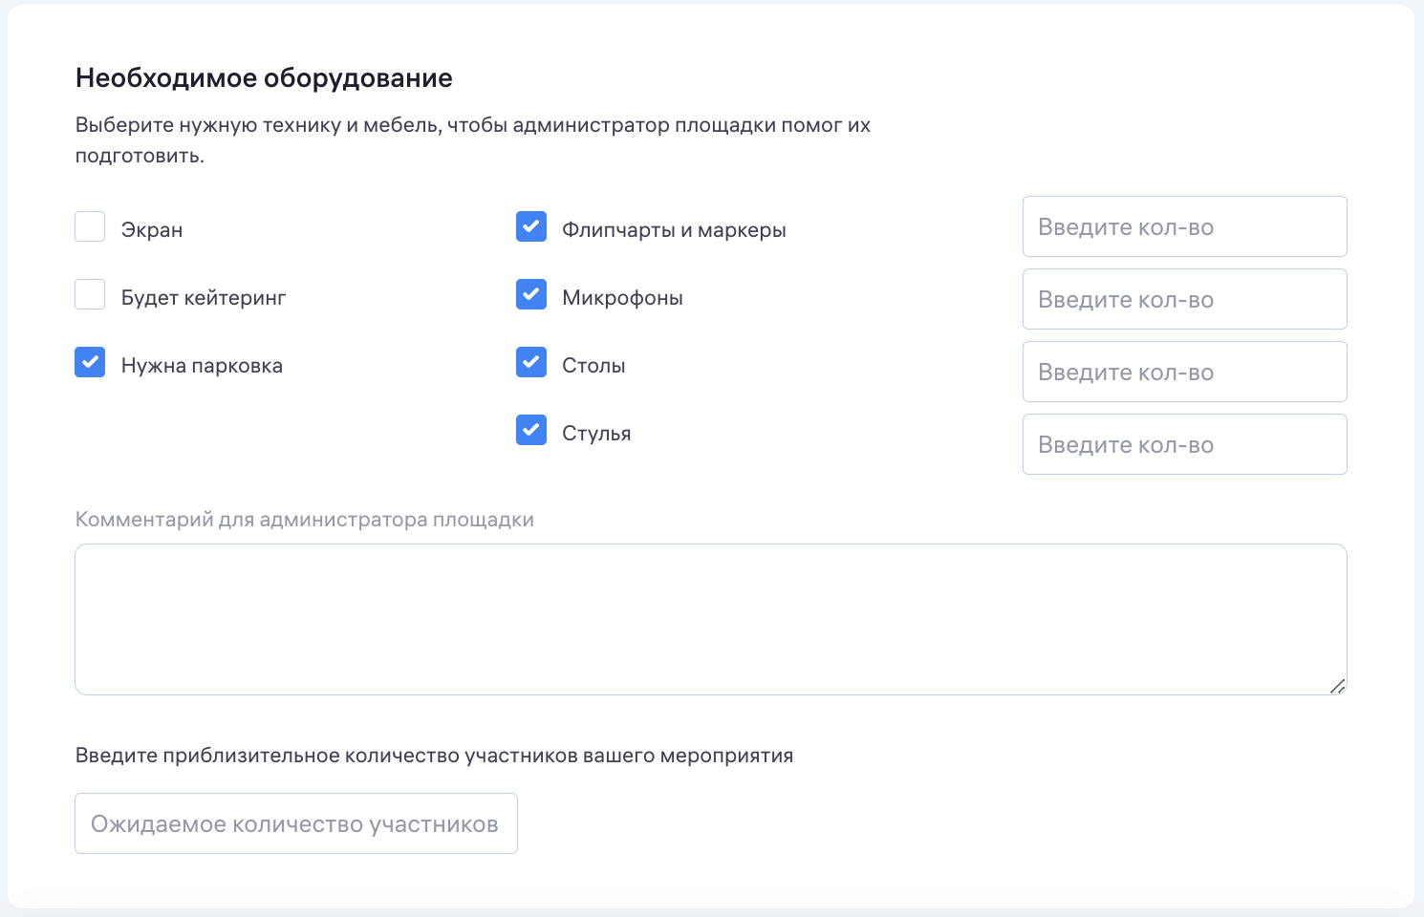
Task: Focus the second Введите кол-во field from top
Action: pyautogui.click(x=1184, y=300)
